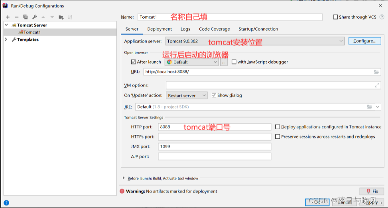Open the Default browser dropdown
The width and height of the screenshot is (388, 208).
191,62
